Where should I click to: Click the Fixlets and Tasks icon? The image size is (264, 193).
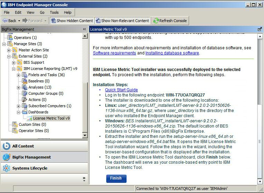click(x=25, y=75)
